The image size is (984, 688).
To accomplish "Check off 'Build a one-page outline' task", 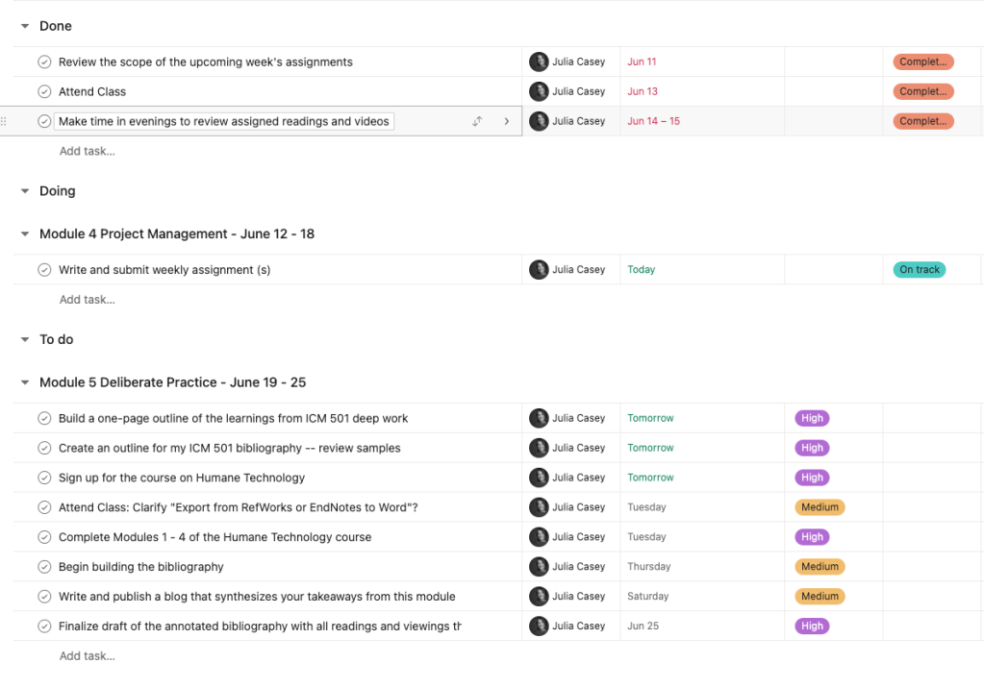I will point(44,418).
